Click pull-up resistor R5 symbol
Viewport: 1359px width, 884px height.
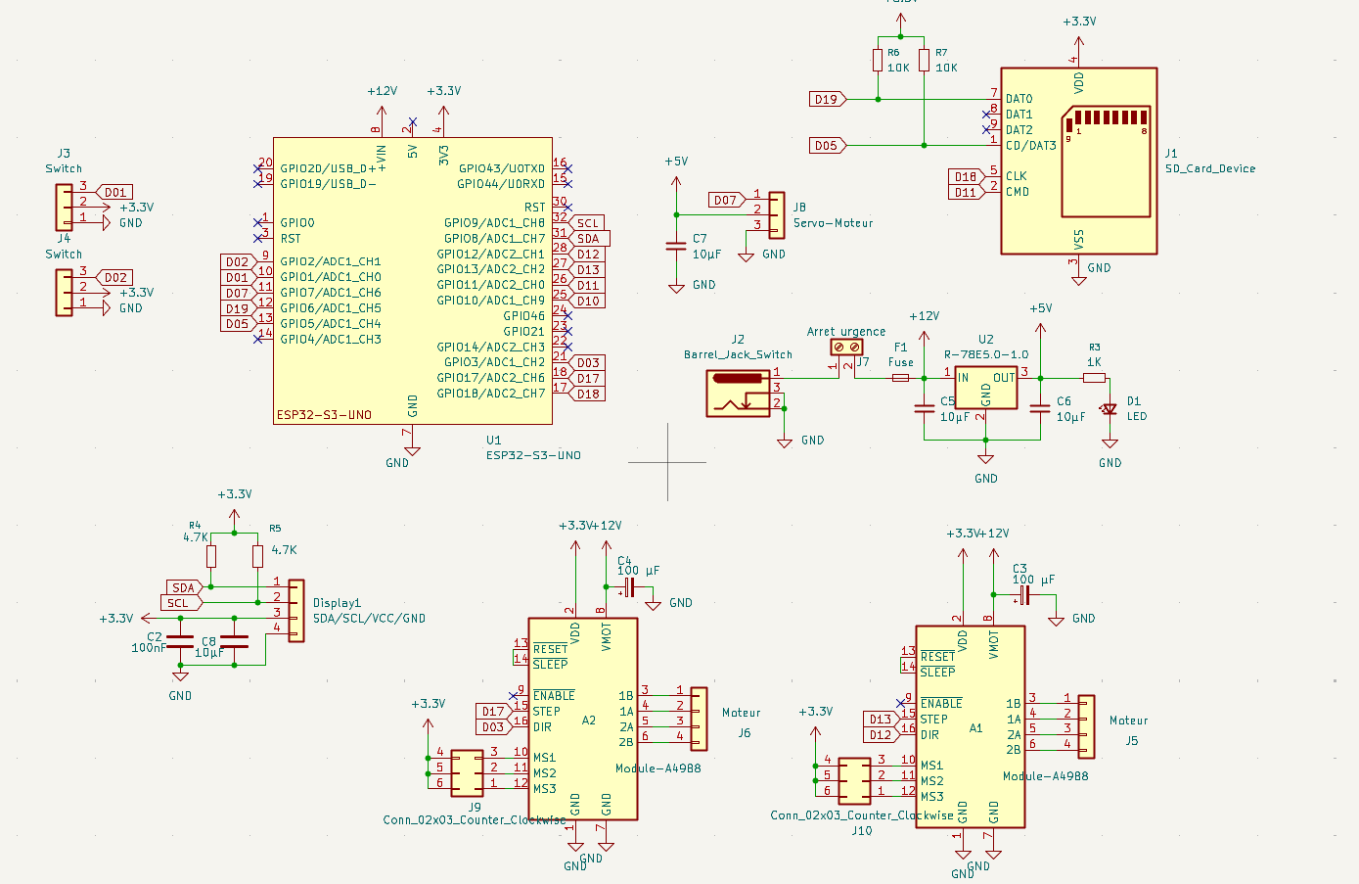point(257,556)
